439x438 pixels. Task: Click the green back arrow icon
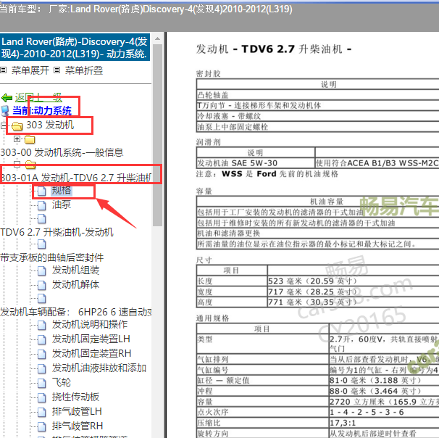tap(7, 98)
